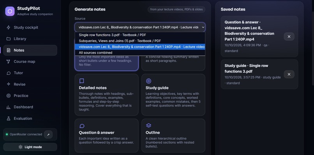The image size is (314, 155).
Task: Click the Study guide target icon
Action: coord(148,81)
